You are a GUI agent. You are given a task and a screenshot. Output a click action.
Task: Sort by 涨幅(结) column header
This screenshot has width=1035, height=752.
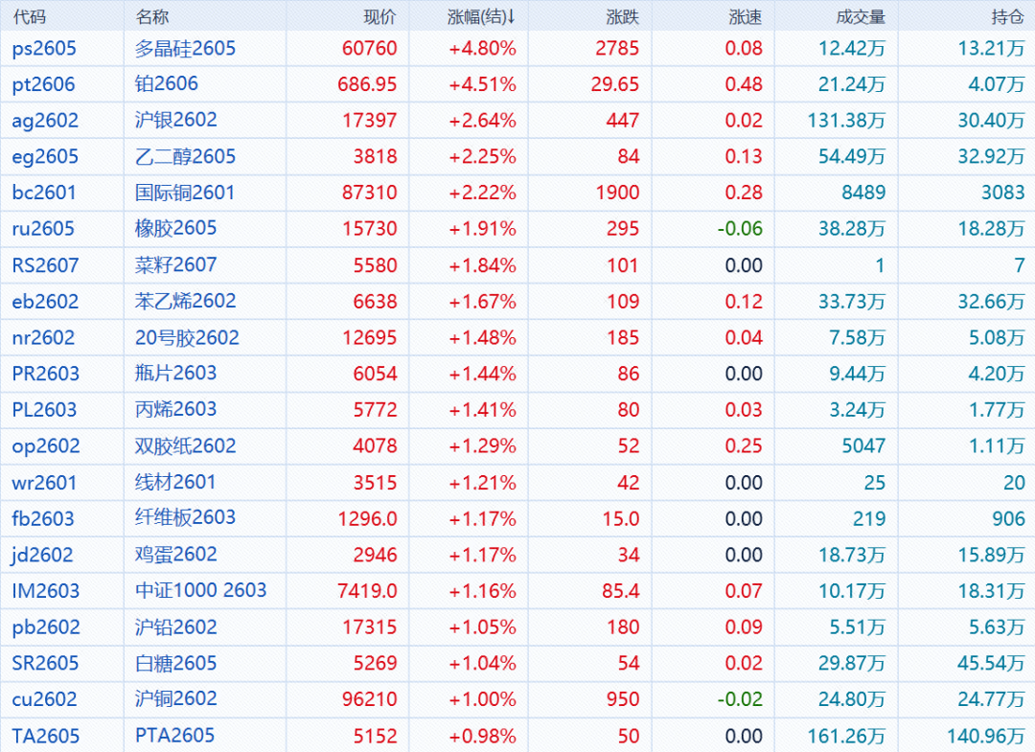click(x=481, y=16)
